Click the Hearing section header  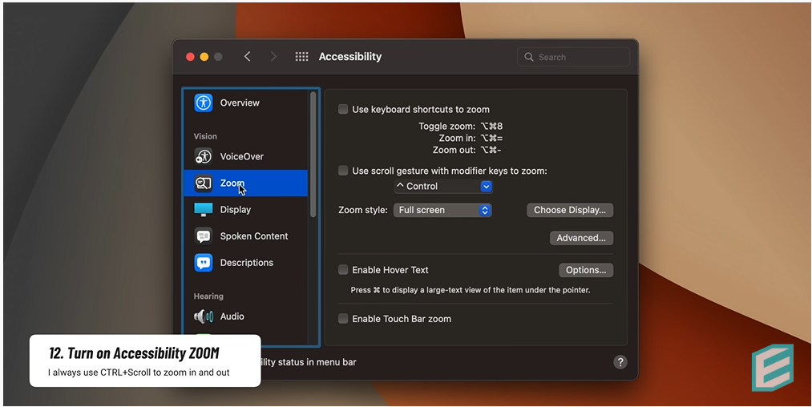point(208,296)
